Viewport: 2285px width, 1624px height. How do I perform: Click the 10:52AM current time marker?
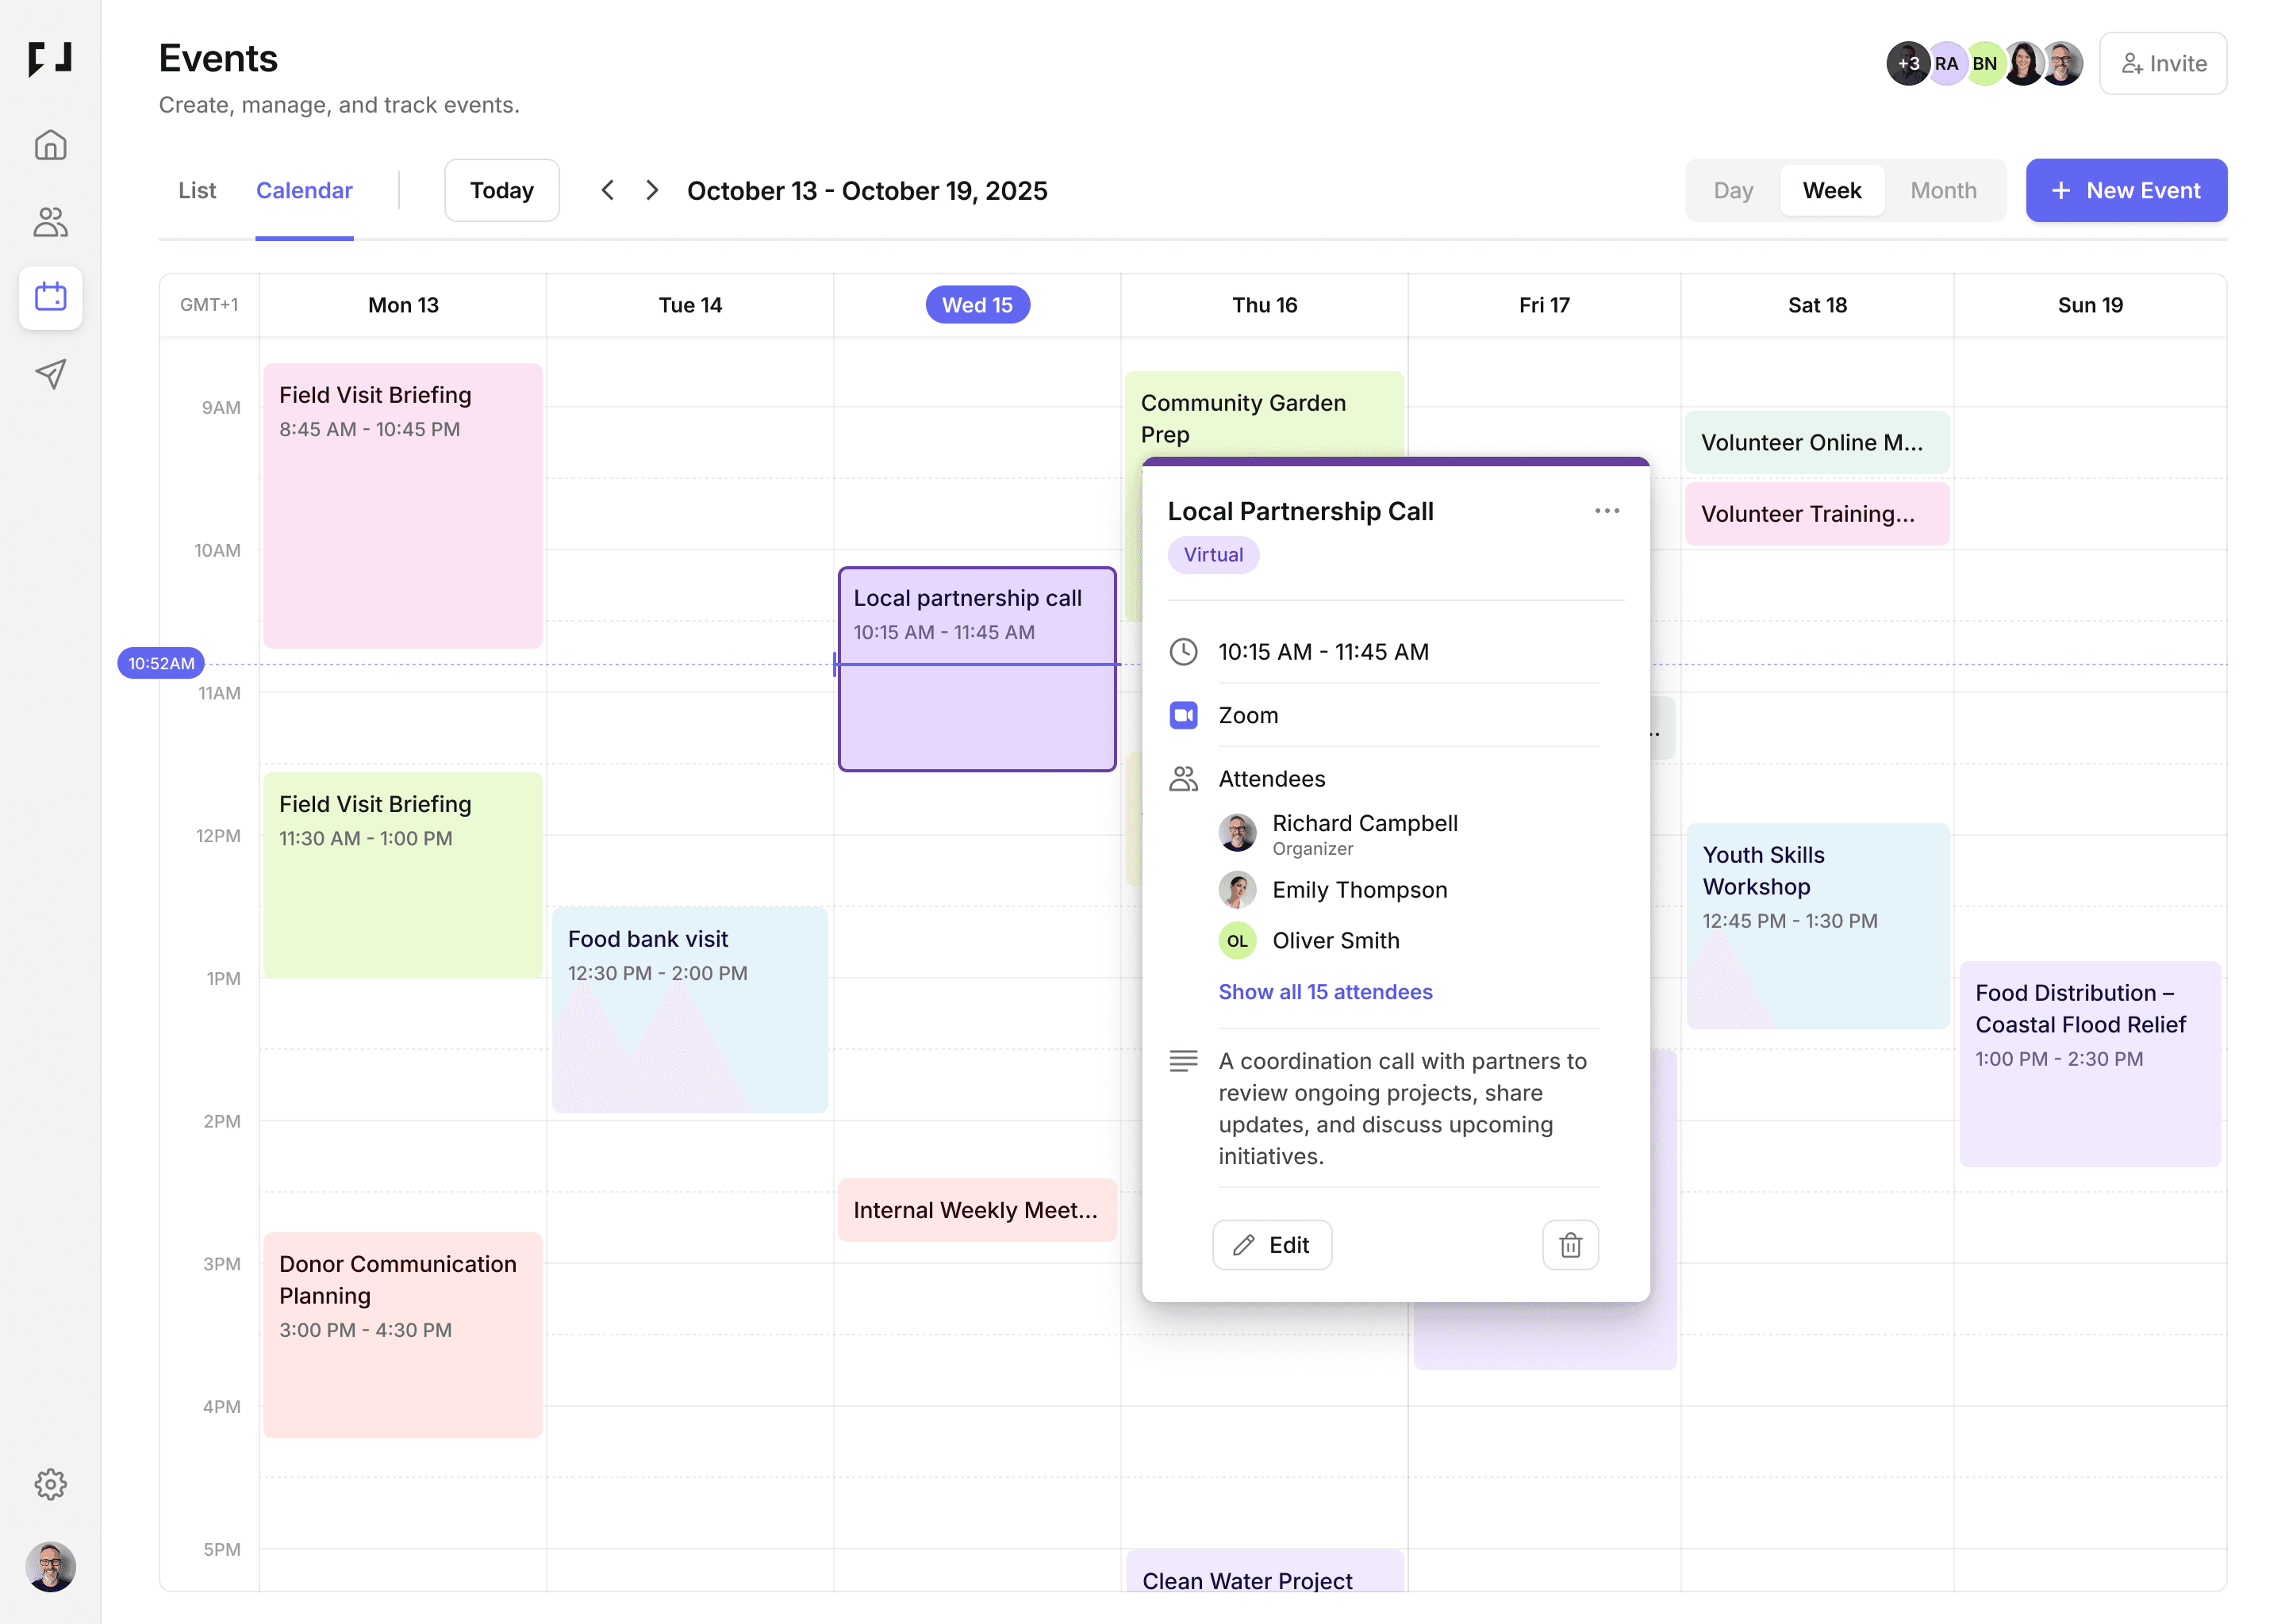point(161,663)
